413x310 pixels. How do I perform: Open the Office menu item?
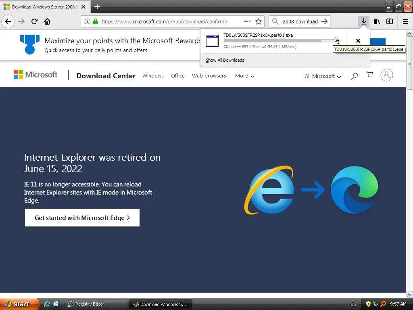pyautogui.click(x=178, y=75)
